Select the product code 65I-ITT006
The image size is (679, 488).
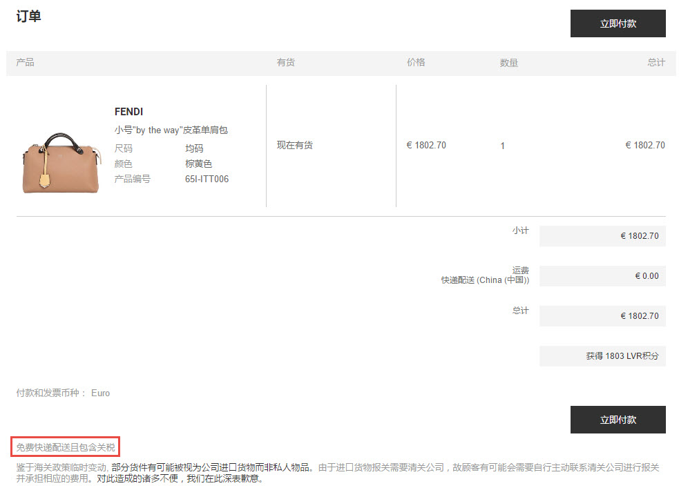pos(207,179)
